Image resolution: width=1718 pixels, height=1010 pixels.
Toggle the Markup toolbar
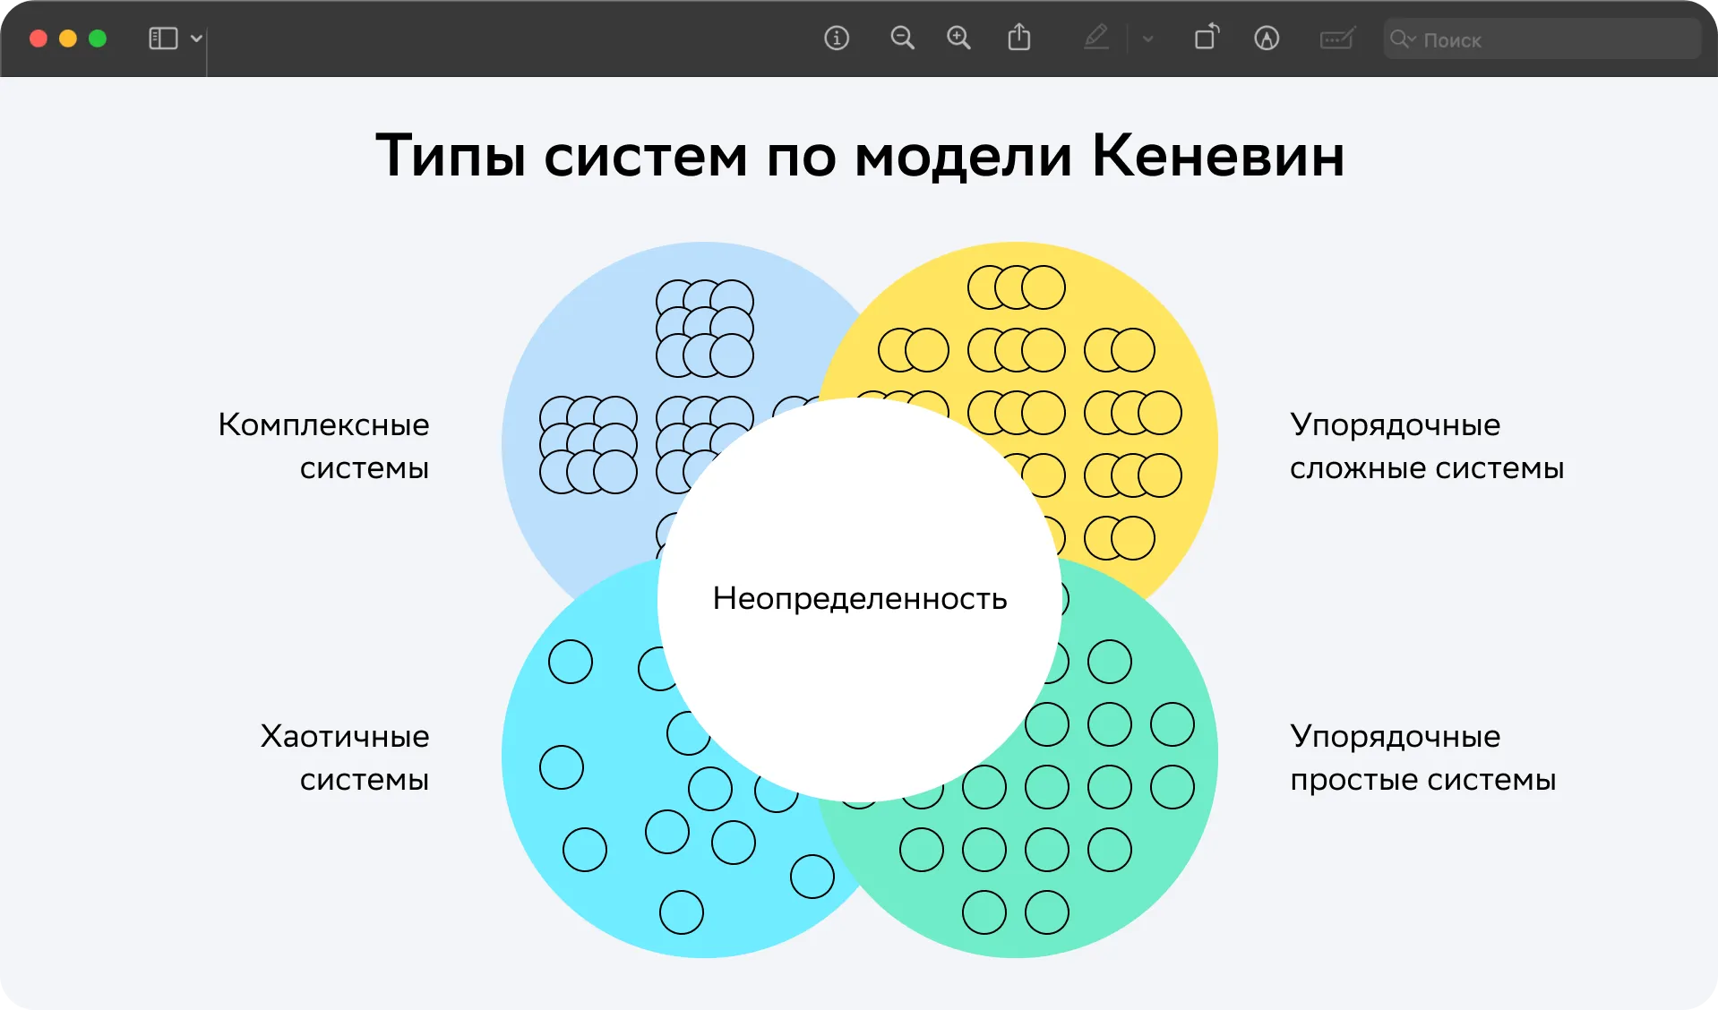1267,39
